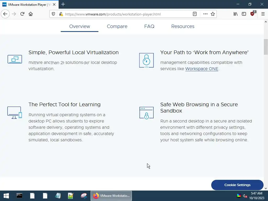Viewport: 268px width, 201px height.
Task: Open the green notepad with pencil taskbar icon
Action: tap(71, 196)
